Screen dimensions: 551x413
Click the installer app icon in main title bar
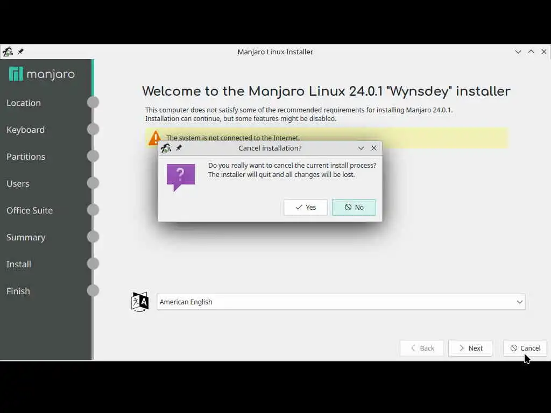pos(8,52)
